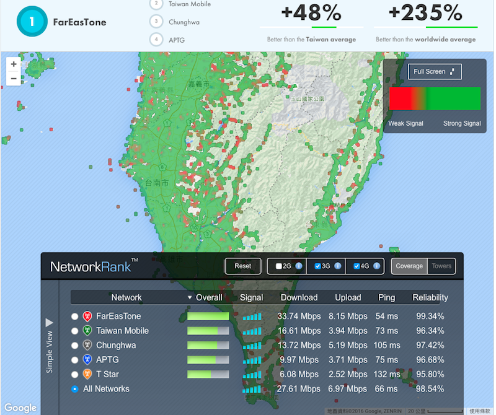Click the signal strength color legend
The width and height of the screenshot is (496, 415).
point(435,98)
